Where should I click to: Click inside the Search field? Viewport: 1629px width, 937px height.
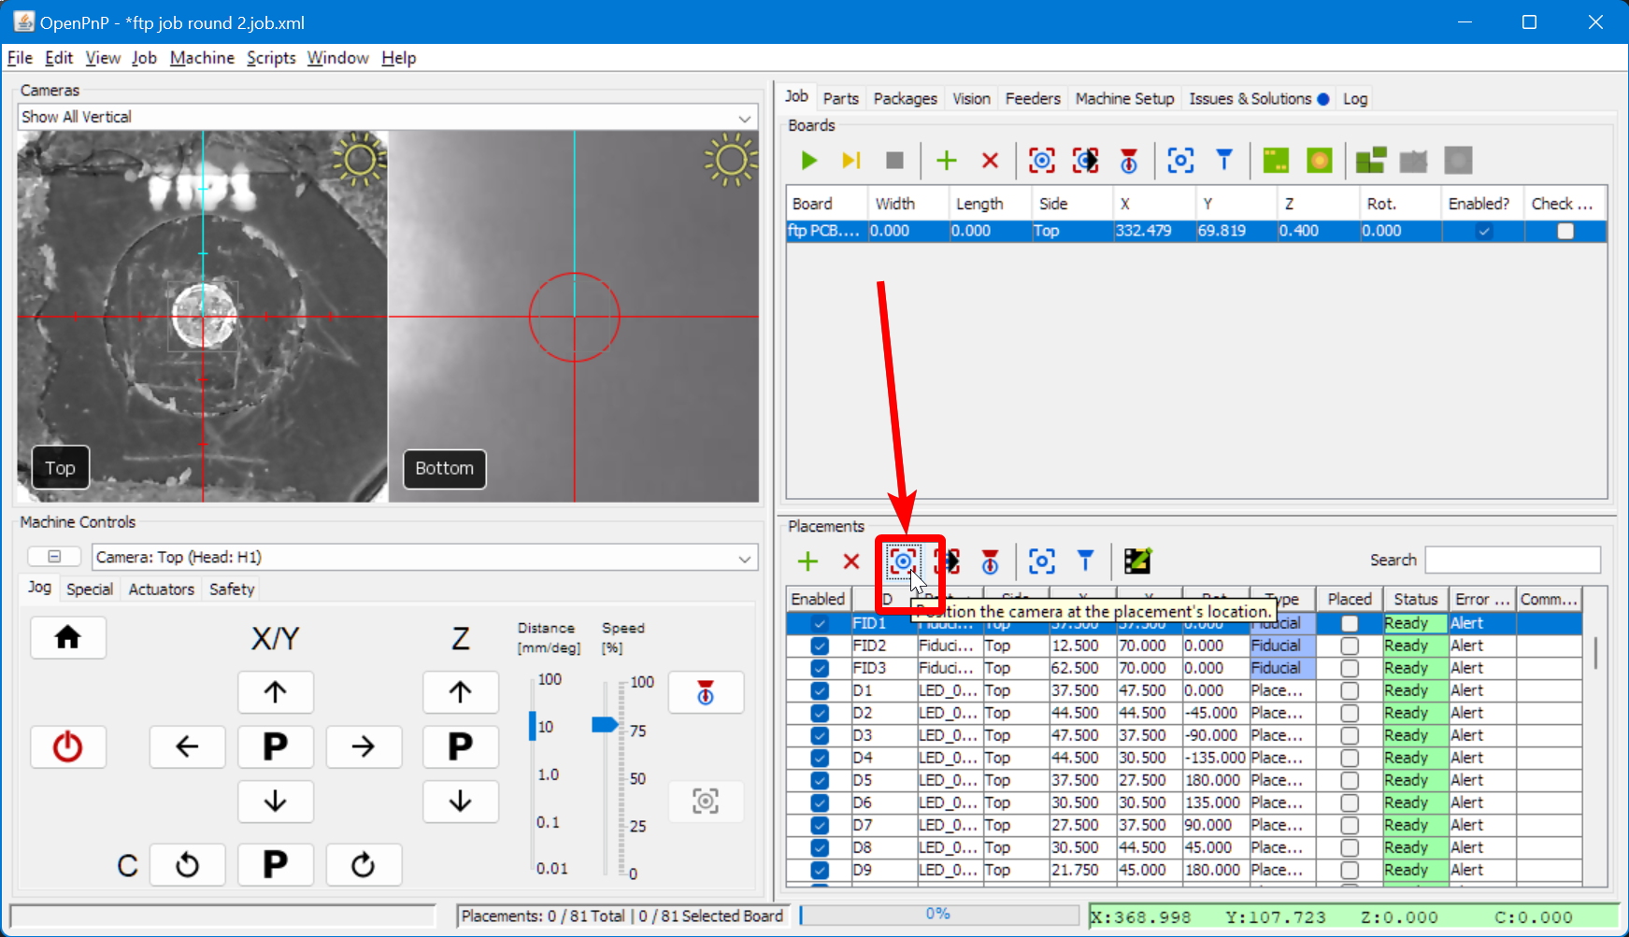click(1512, 559)
